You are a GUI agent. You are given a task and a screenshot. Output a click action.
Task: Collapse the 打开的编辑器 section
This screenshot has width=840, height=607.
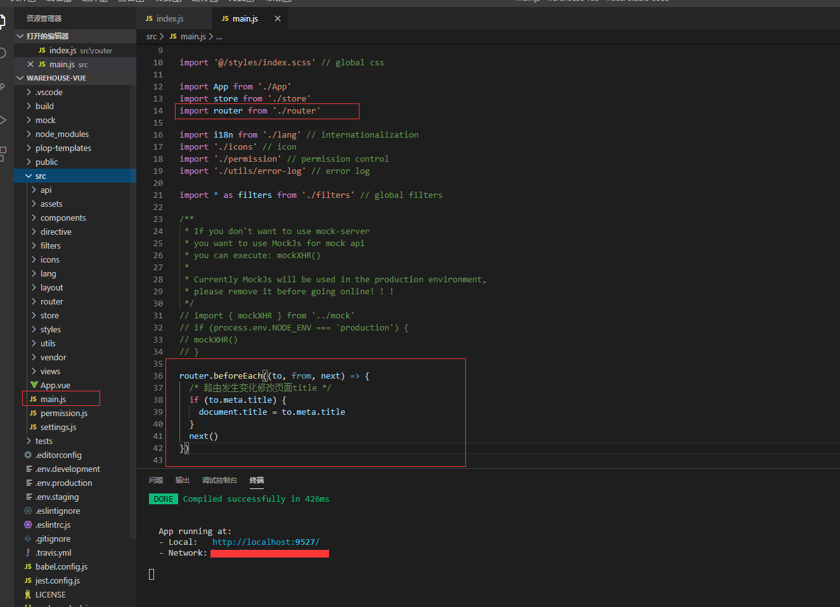tap(20, 36)
